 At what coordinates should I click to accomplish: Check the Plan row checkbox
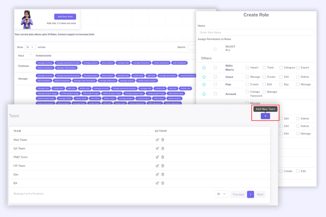click(x=215, y=84)
